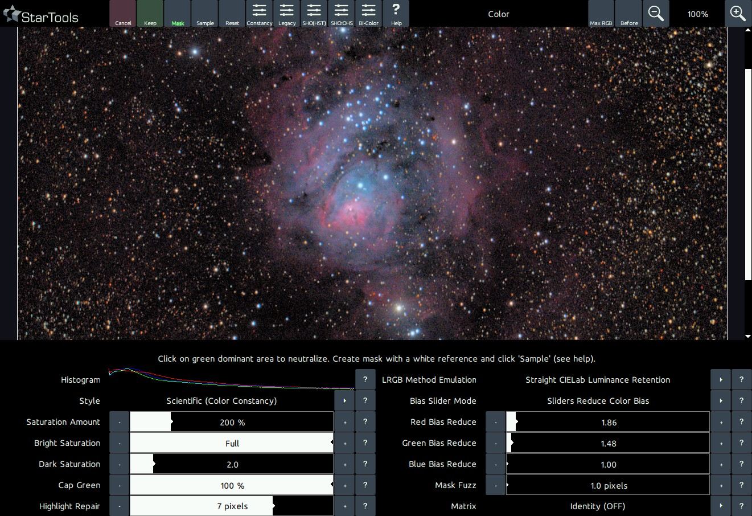Viewport: 752px width, 516px height.
Task: Expand the Style option arrow
Action: 344,401
